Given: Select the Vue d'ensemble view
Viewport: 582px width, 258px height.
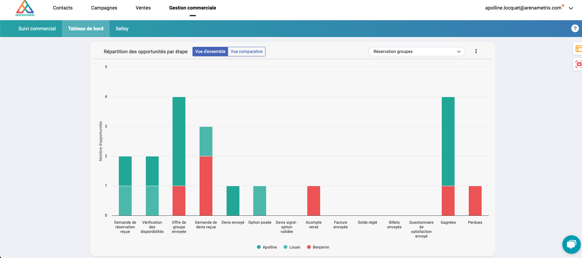Looking at the screenshot, I should (x=210, y=52).
